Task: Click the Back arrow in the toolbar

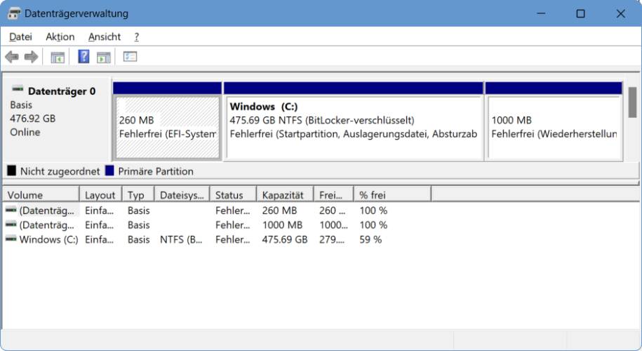Action: click(x=12, y=57)
